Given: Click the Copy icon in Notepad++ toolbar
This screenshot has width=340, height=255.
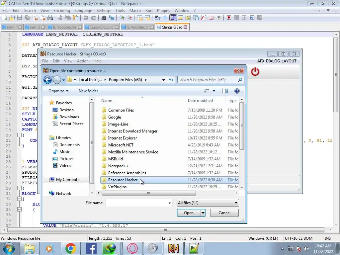Looking at the screenshot, I should [x=68, y=18].
